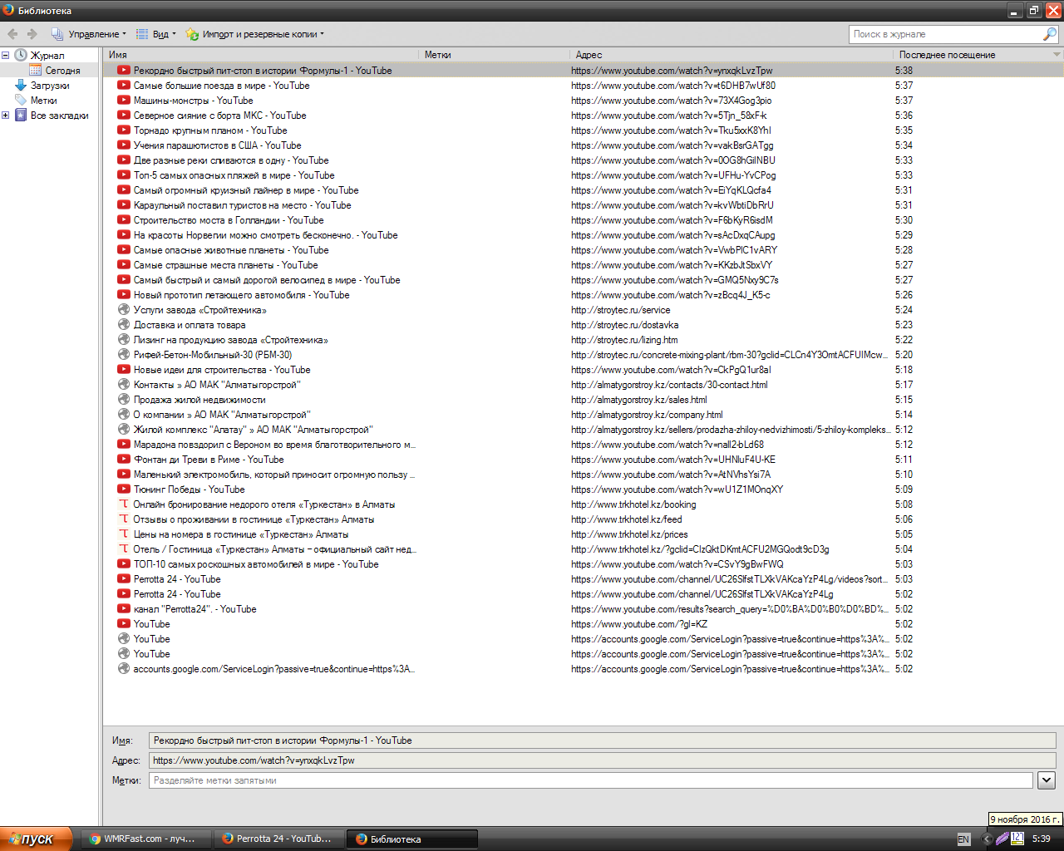Click globe icon of Рифей-Бетон-Мобильный-30 row
The width and height of the screenshot is (1064, 851).
pyautogui.click(x=124, y=355)
